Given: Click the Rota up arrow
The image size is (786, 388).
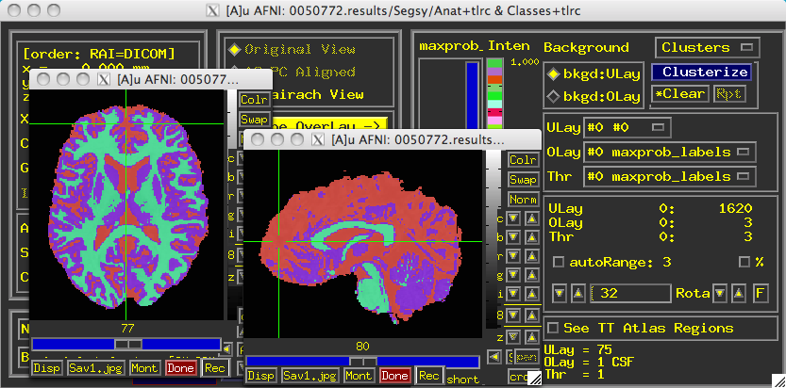Looking at the screenshot, I should (x=739, y=293).
